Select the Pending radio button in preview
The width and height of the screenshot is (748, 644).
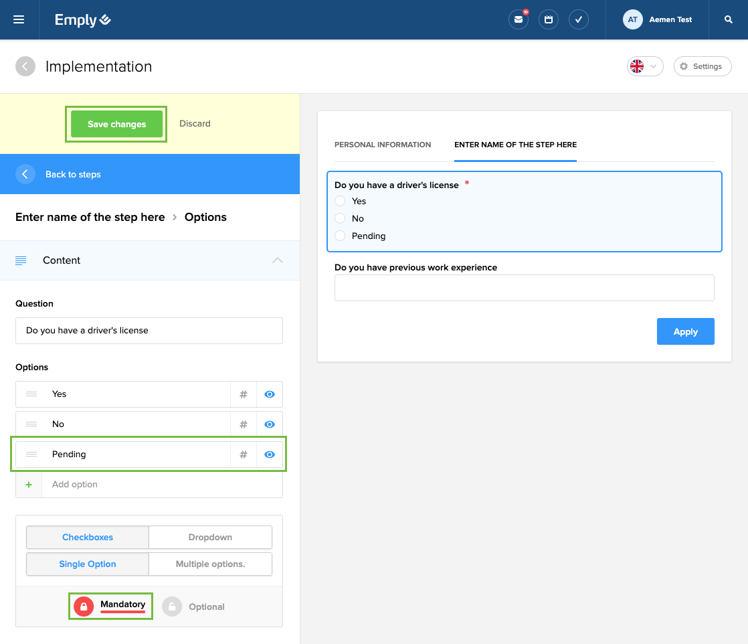coord(341,236)
